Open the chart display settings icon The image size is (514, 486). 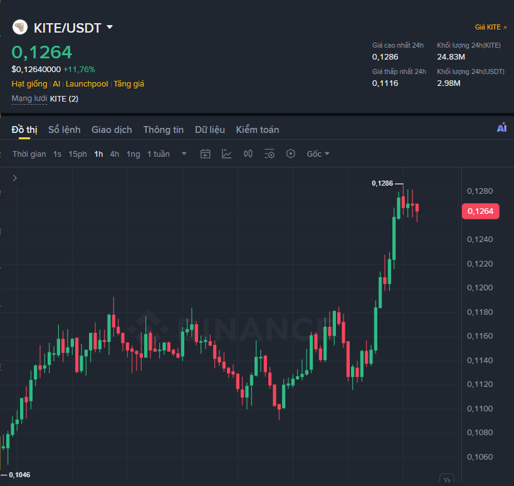(270, 154)
